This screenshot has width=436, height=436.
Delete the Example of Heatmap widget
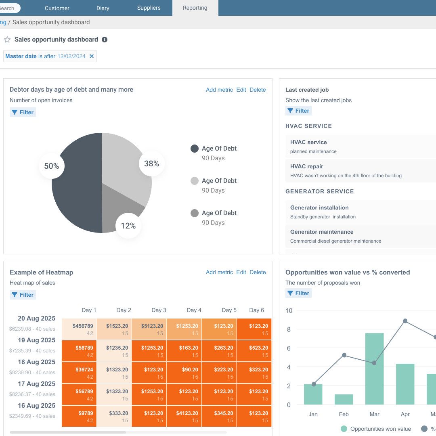pyautogui.click(x=258, y=272)
